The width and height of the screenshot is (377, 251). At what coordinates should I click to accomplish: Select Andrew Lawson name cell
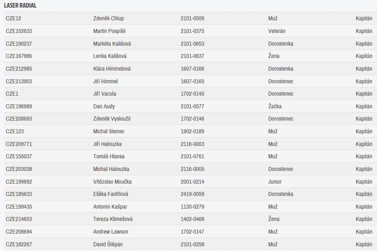point(111,232)
